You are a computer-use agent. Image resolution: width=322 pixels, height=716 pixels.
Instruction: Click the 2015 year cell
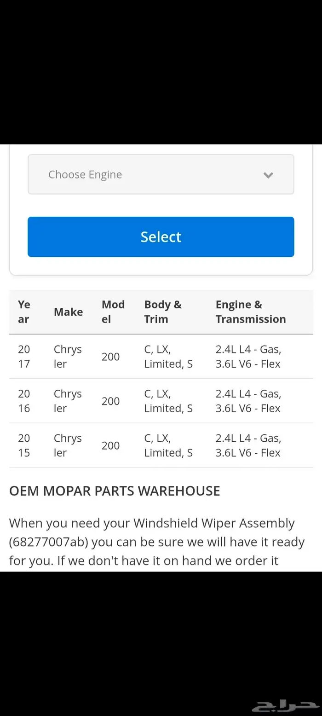pos(24,445)
